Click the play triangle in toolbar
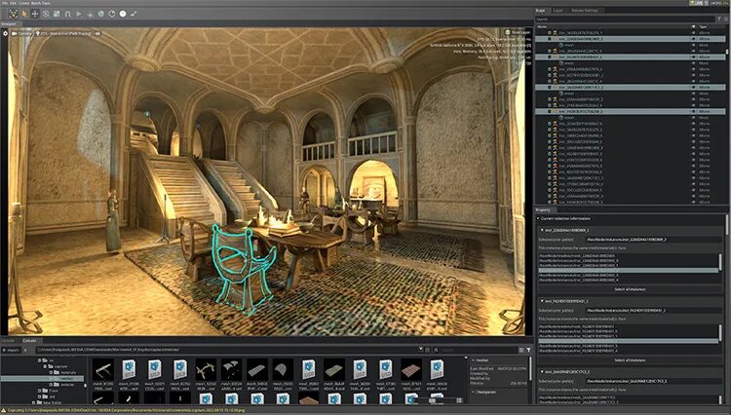 point(79,14)
